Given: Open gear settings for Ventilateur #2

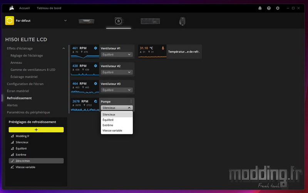Looking at the screenshot, I should click(x=95, y=65).
